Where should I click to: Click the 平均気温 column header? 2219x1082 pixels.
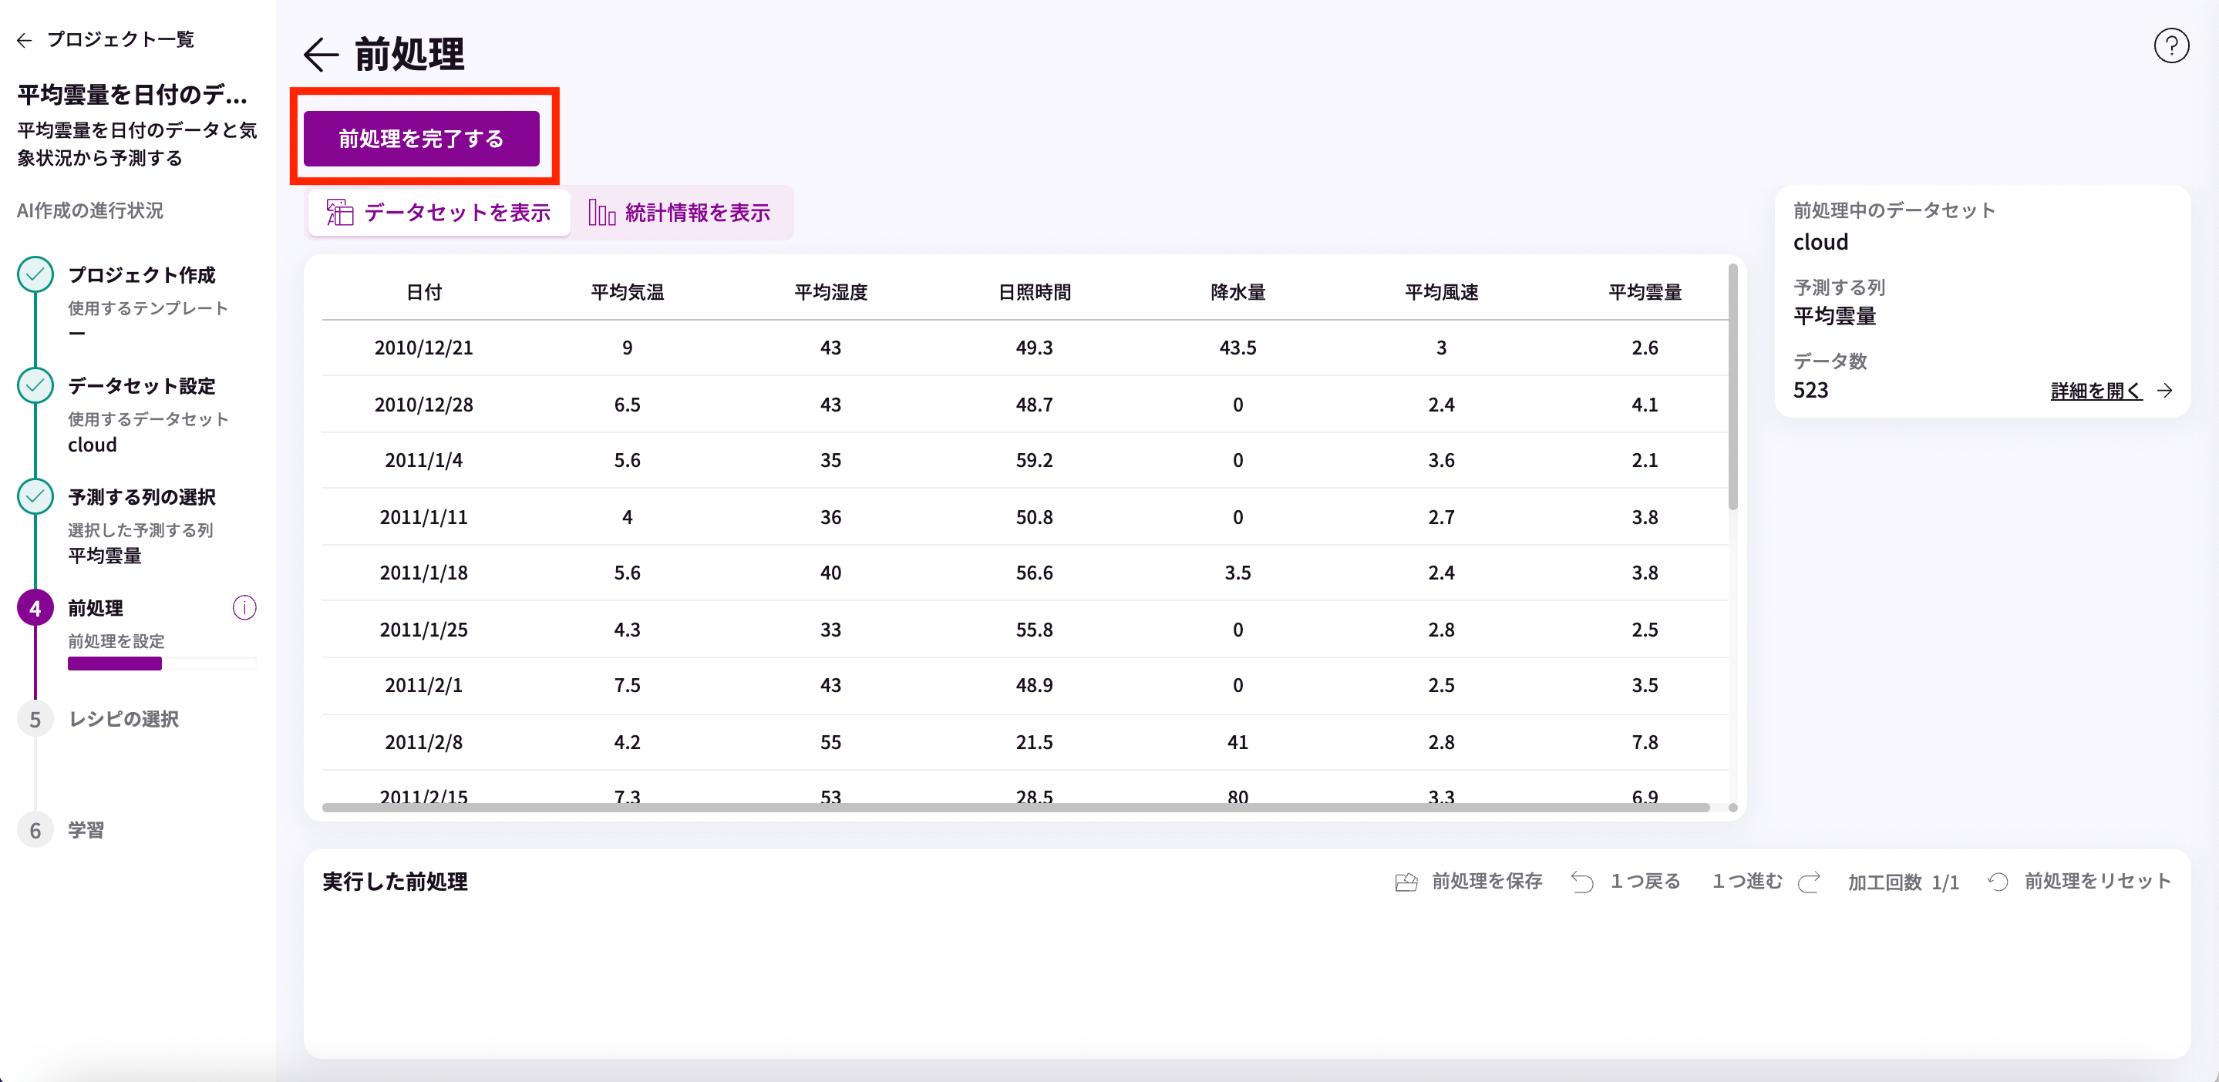click(627, 293)
